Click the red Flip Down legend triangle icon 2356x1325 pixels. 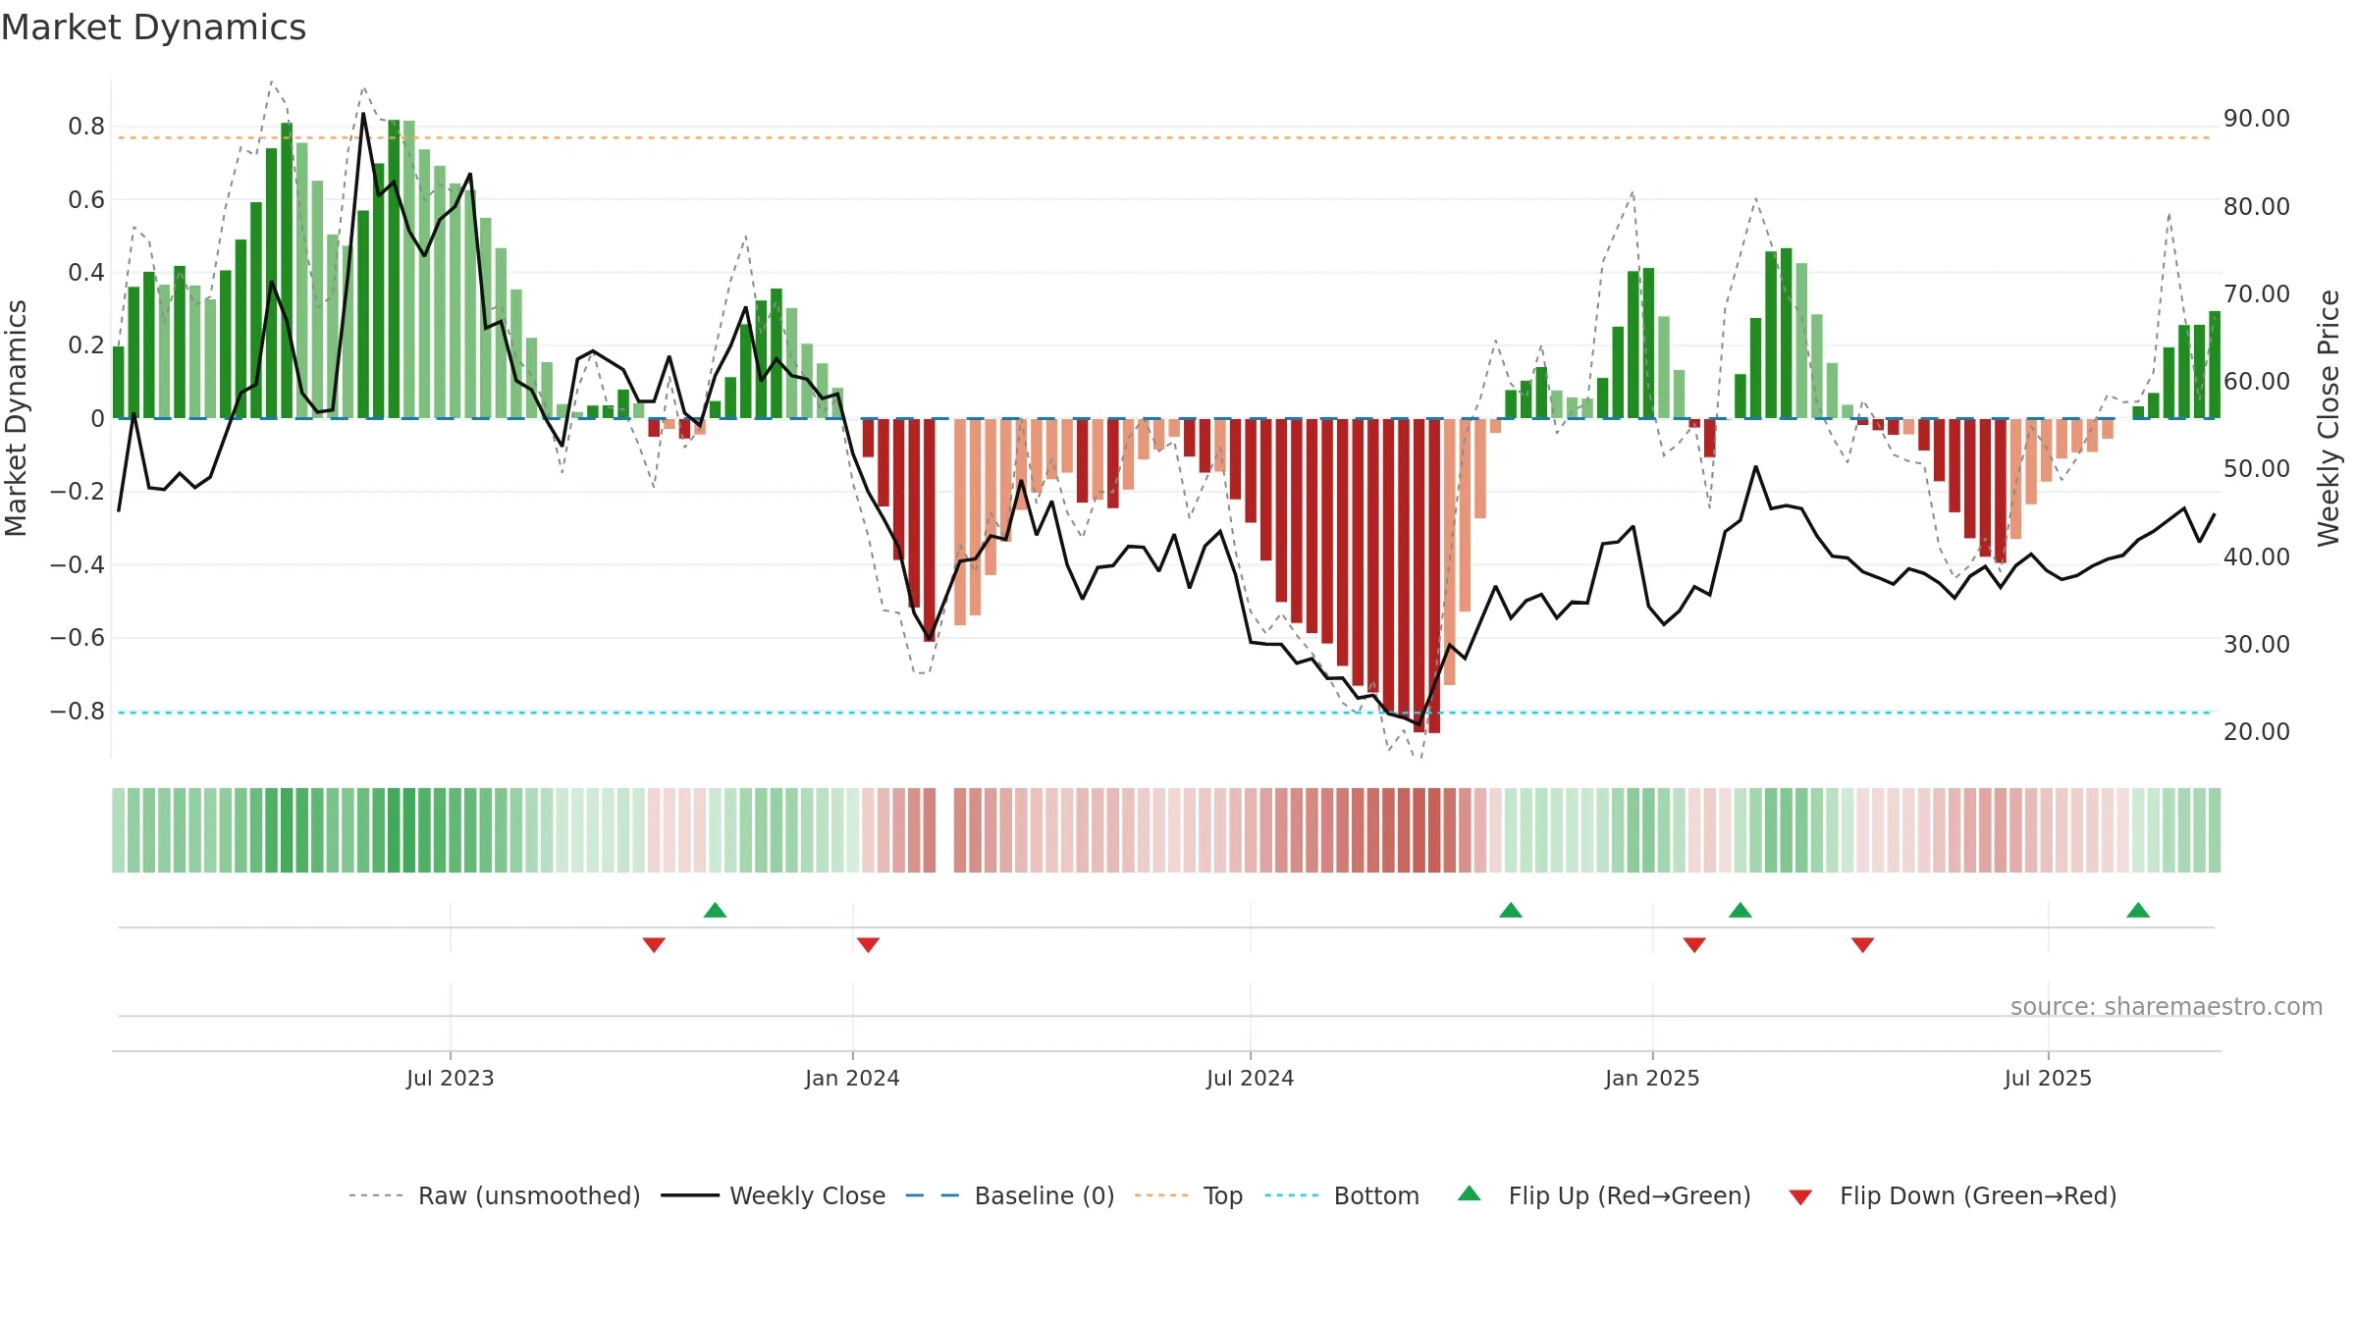click(1800, 1197)
